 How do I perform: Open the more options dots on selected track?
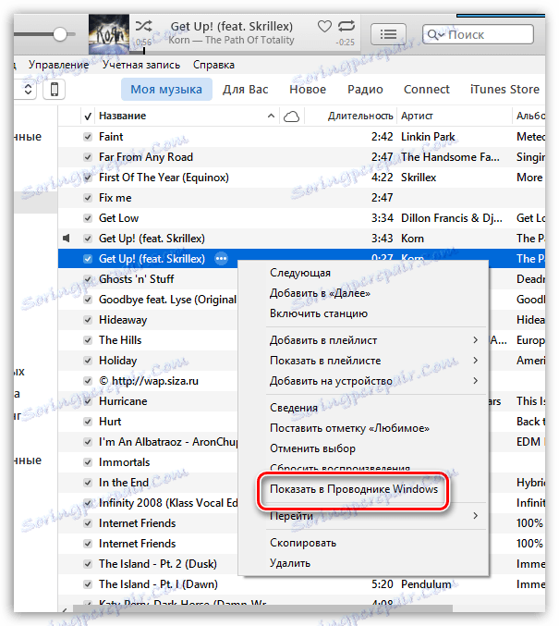[221, 259]
